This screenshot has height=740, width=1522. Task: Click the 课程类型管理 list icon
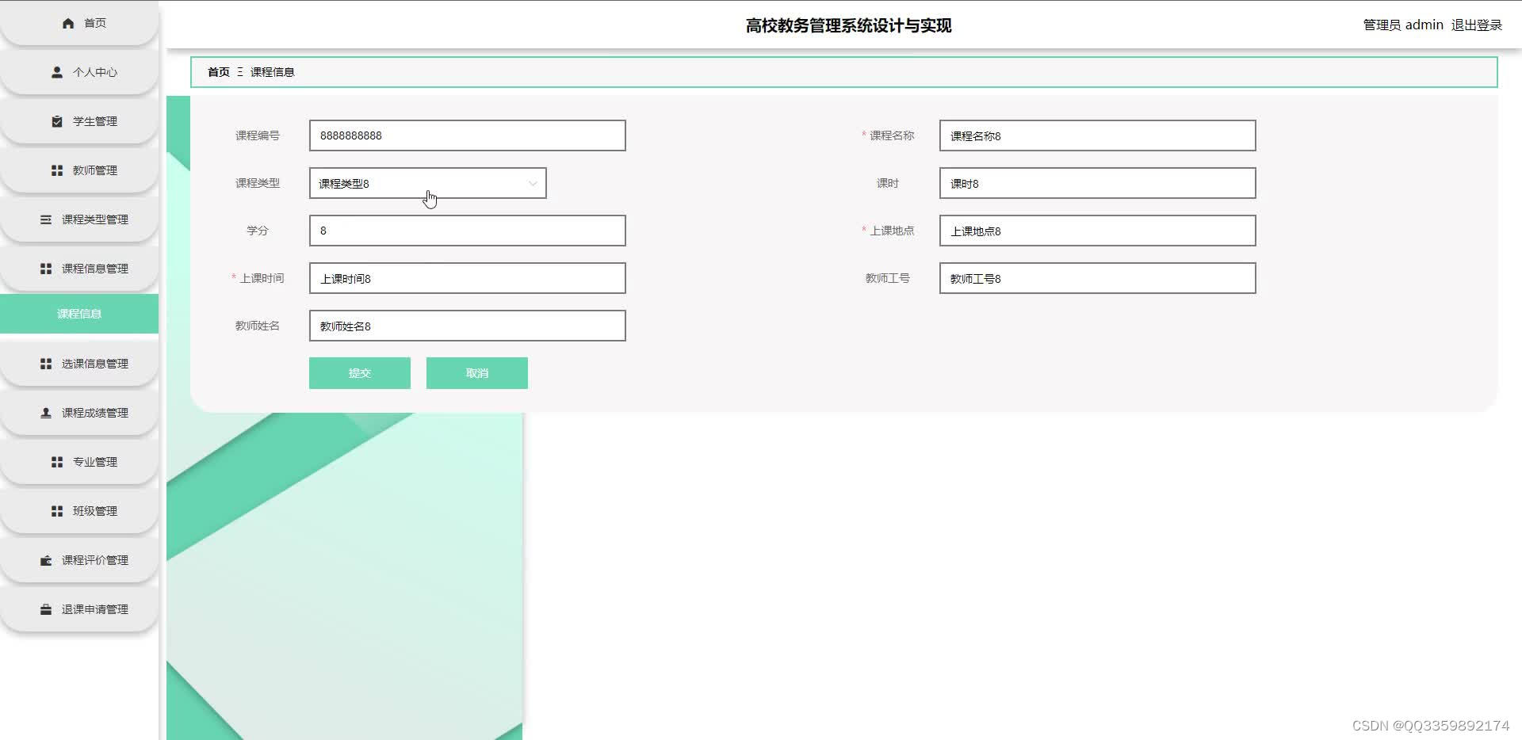coord(46,219)
